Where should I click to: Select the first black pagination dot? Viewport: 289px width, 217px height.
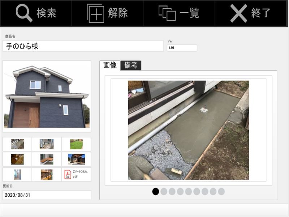[156, 191]
